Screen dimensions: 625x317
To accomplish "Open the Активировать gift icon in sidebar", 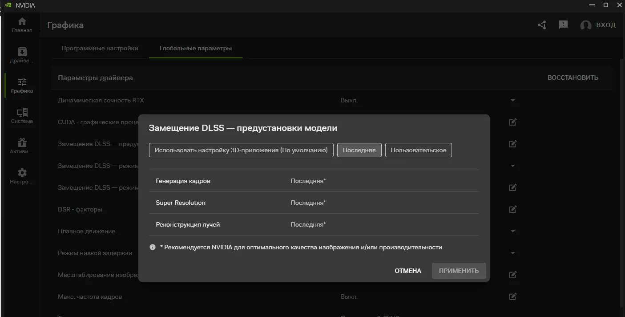I will pos(22,146).
